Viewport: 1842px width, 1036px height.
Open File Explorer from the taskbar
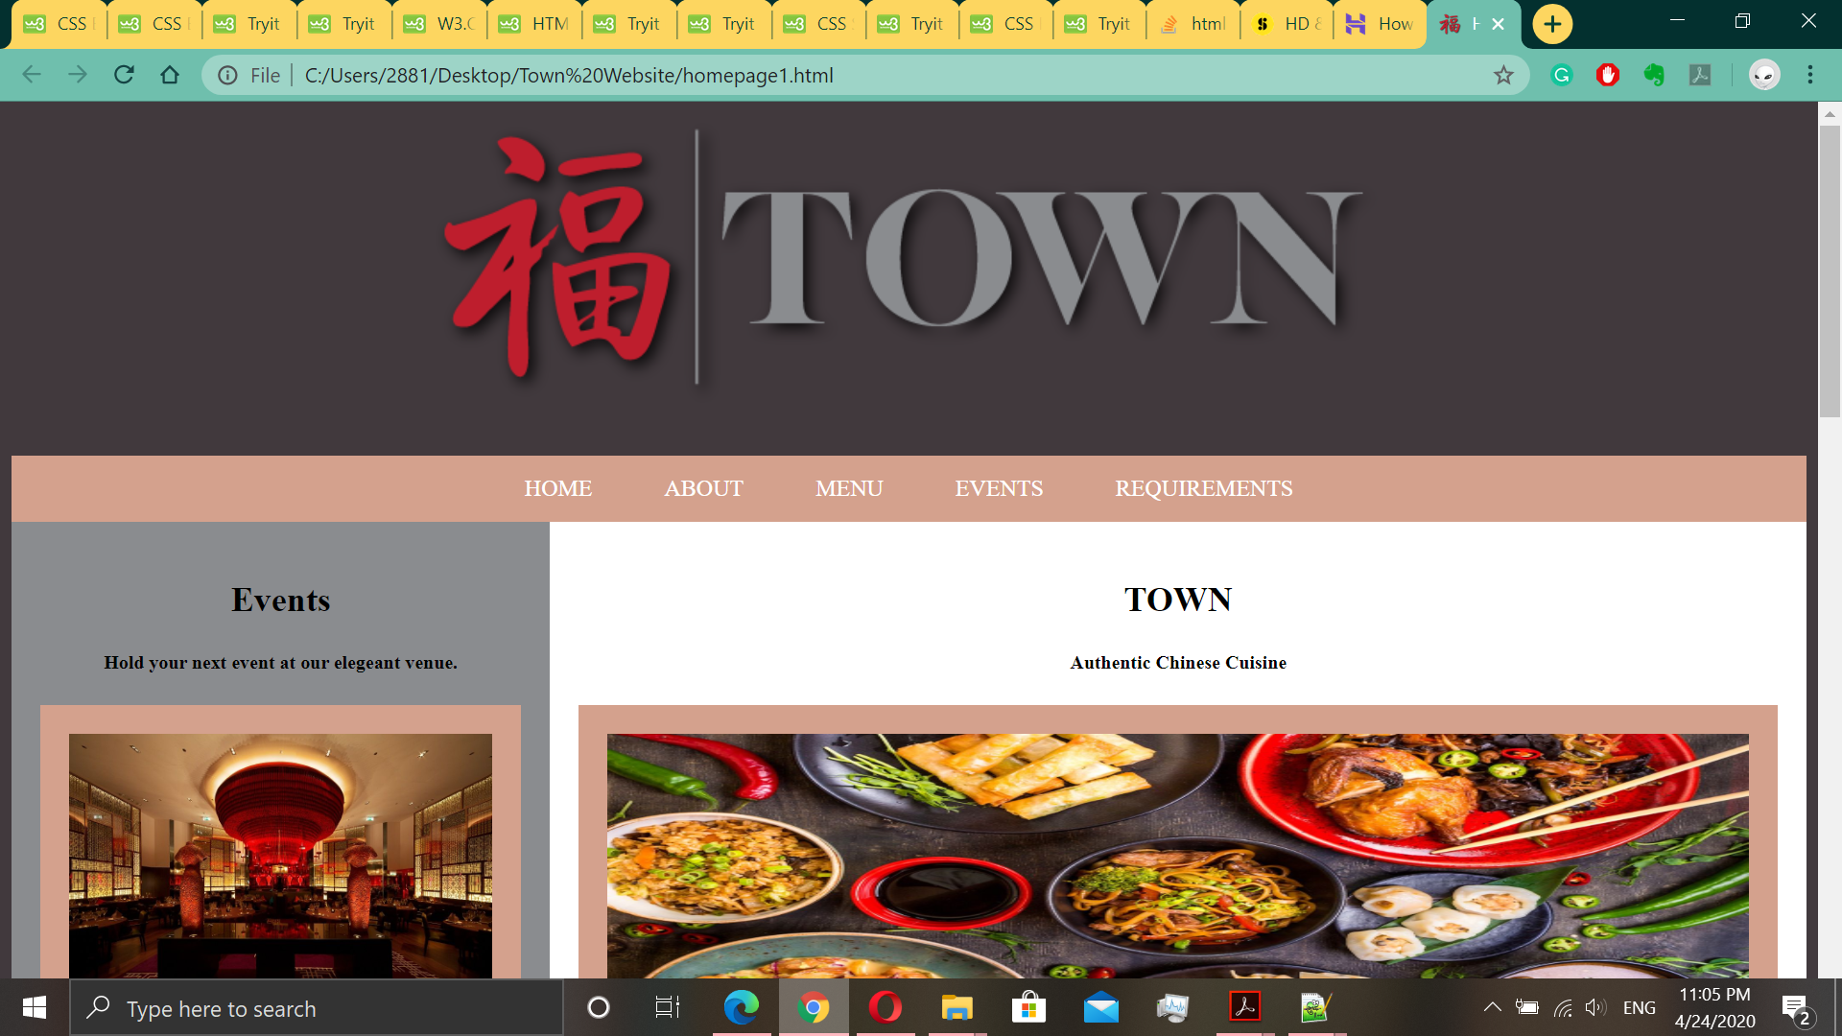click(956, 1007)
